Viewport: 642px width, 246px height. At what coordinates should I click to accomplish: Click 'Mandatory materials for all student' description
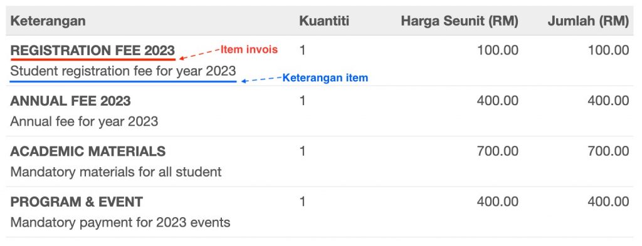coord(116,172)
